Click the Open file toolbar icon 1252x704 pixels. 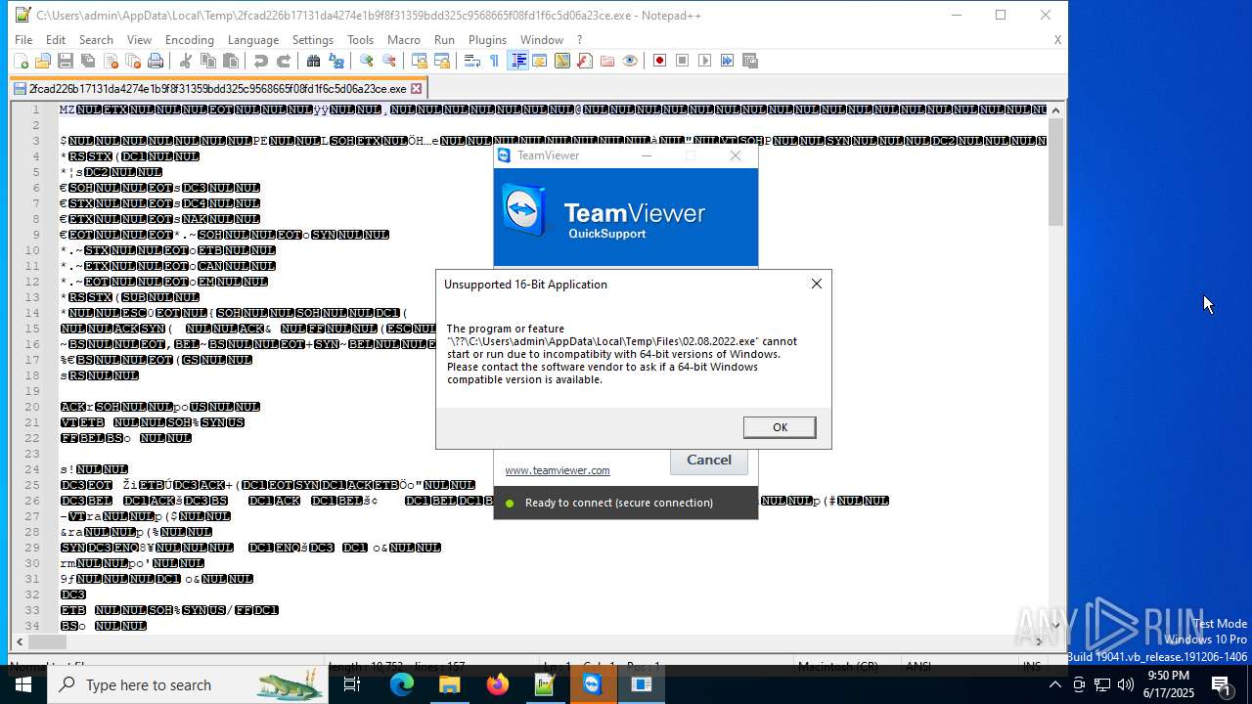[x=43, y=61]
